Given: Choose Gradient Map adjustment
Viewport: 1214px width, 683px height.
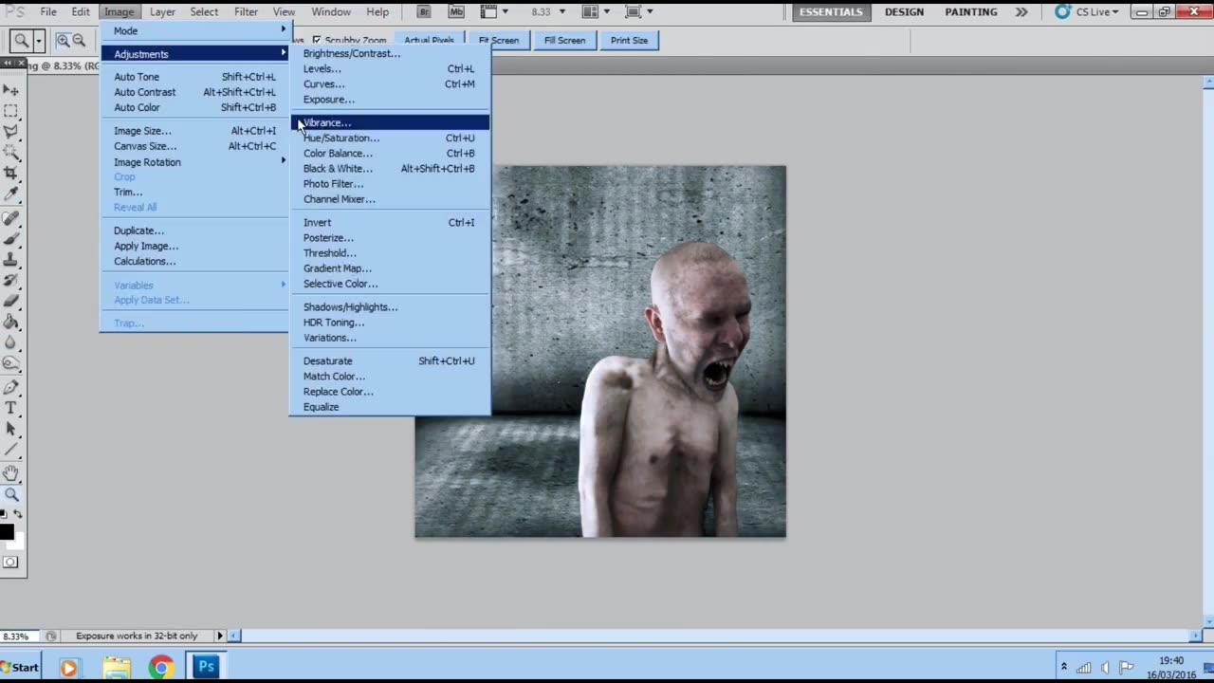Looking at the screenshot, I should [x=390, y=268].
